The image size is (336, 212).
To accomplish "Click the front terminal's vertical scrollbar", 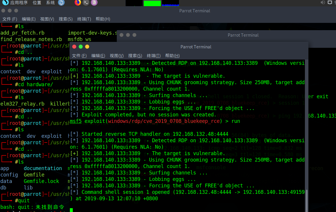I will coord(307,200).
